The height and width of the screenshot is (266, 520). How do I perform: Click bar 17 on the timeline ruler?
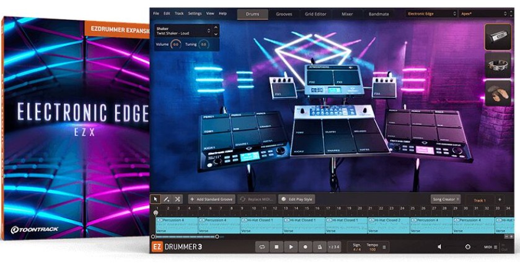tap(328, 208)
